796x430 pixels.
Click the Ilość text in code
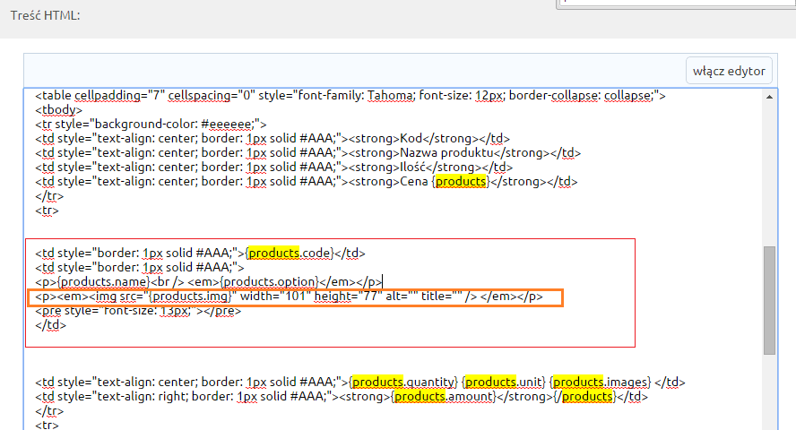[x=412, y=167]
